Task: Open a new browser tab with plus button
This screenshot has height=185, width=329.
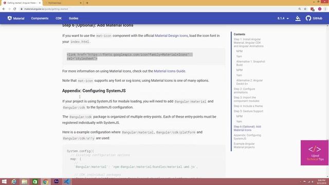Action: point(87,3)
